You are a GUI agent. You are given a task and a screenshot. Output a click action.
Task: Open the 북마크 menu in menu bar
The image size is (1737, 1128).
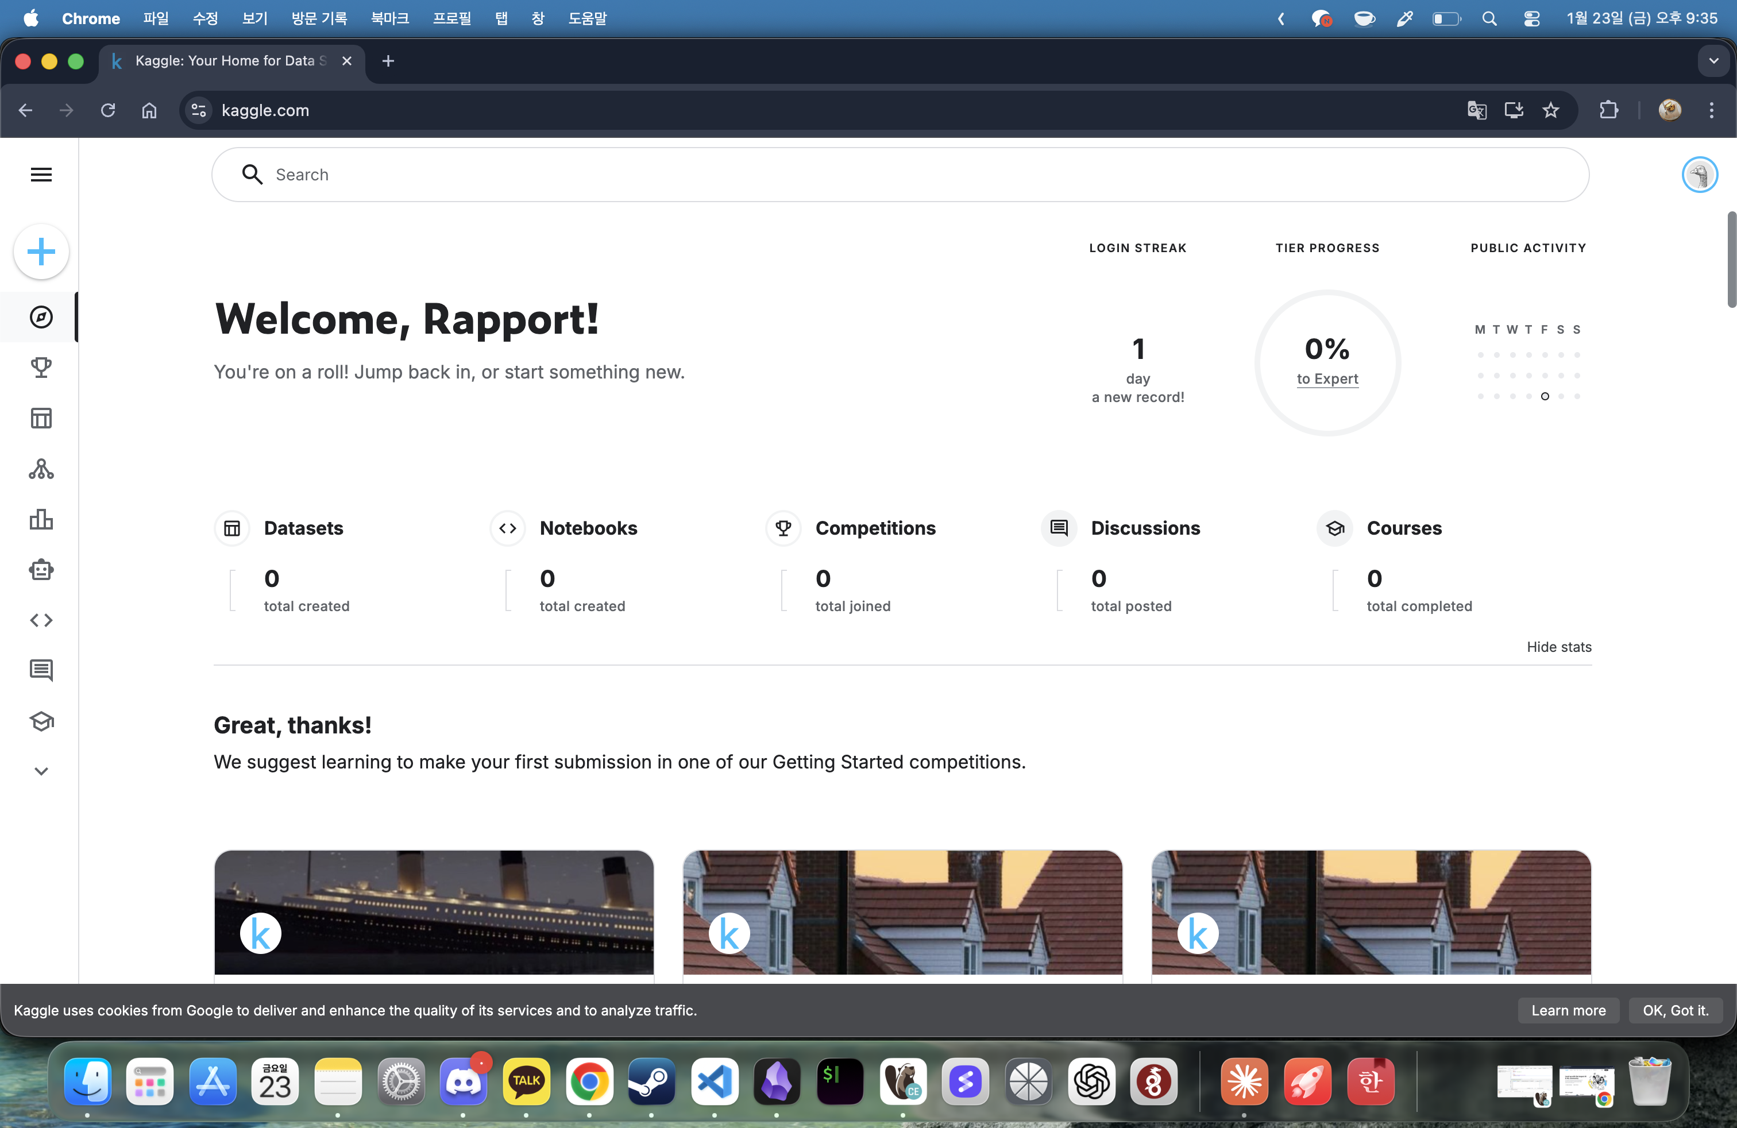(389, 18)
